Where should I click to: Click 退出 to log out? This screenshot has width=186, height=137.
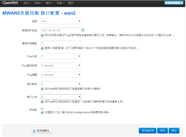tap(71, 3)
